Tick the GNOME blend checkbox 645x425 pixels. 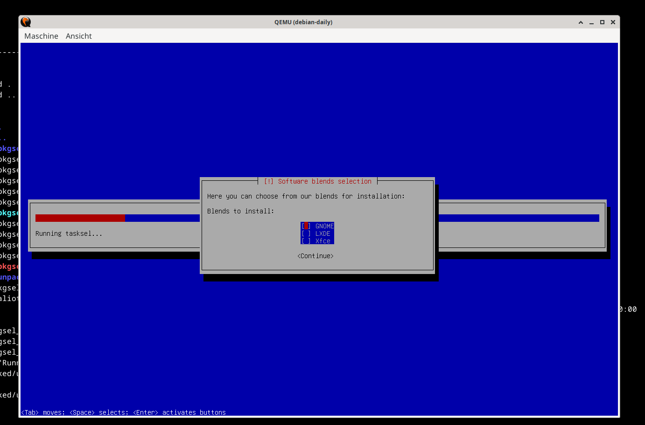coord(306,226)
